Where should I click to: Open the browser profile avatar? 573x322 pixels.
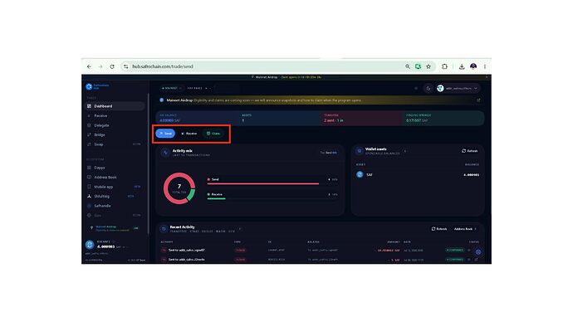click(x=473, y=66)
